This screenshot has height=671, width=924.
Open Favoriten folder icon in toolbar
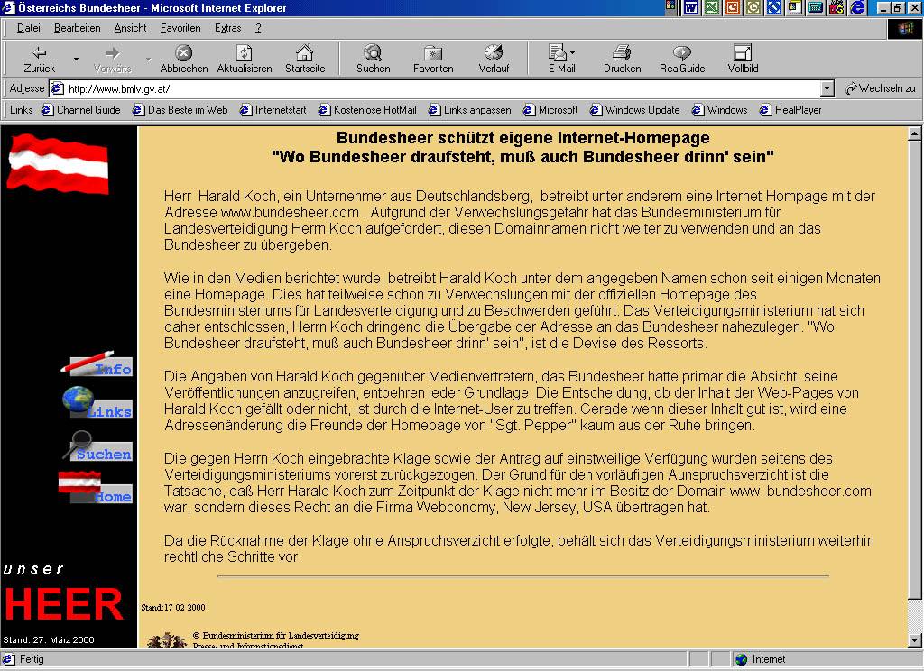[433, 59]
